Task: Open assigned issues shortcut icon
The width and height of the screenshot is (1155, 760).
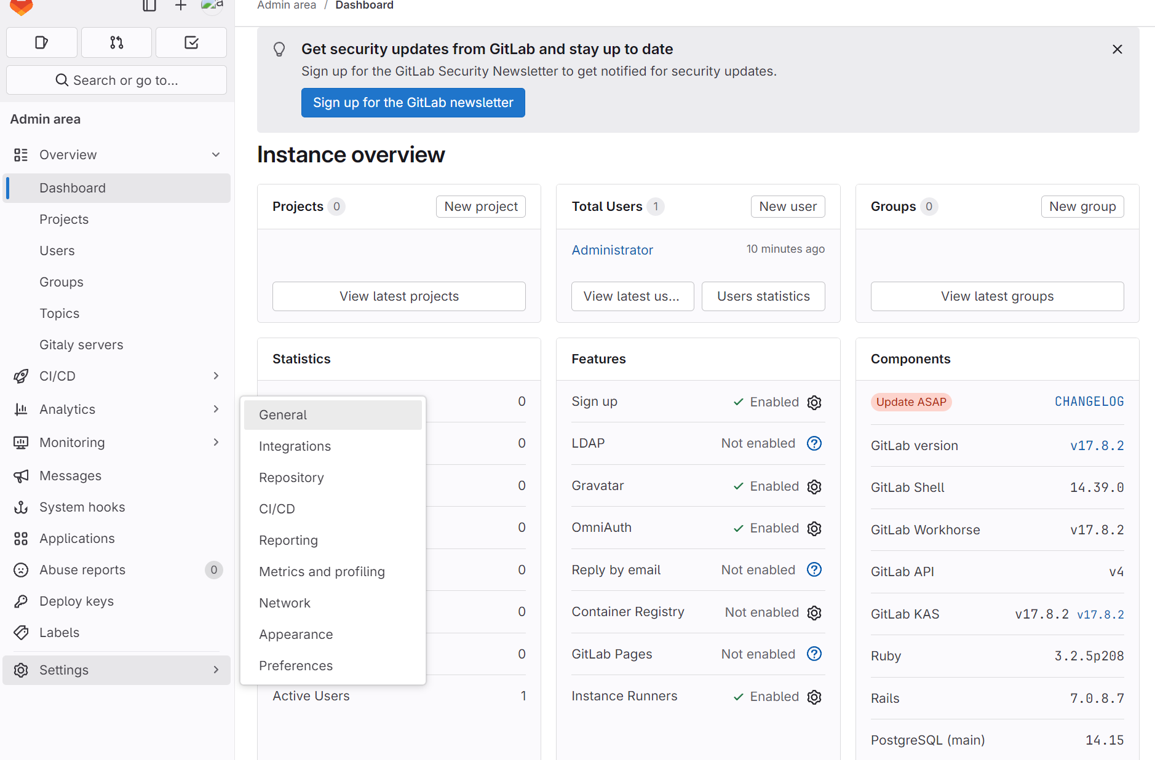Action: point(42,42)
